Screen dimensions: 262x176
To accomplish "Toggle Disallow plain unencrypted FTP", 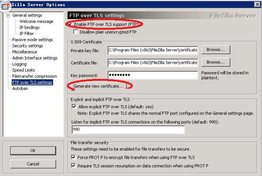I will click(76, 32).
